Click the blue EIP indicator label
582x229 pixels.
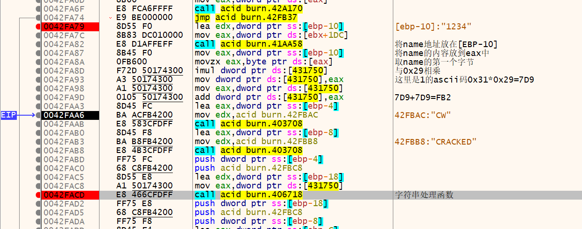point(9,115)
